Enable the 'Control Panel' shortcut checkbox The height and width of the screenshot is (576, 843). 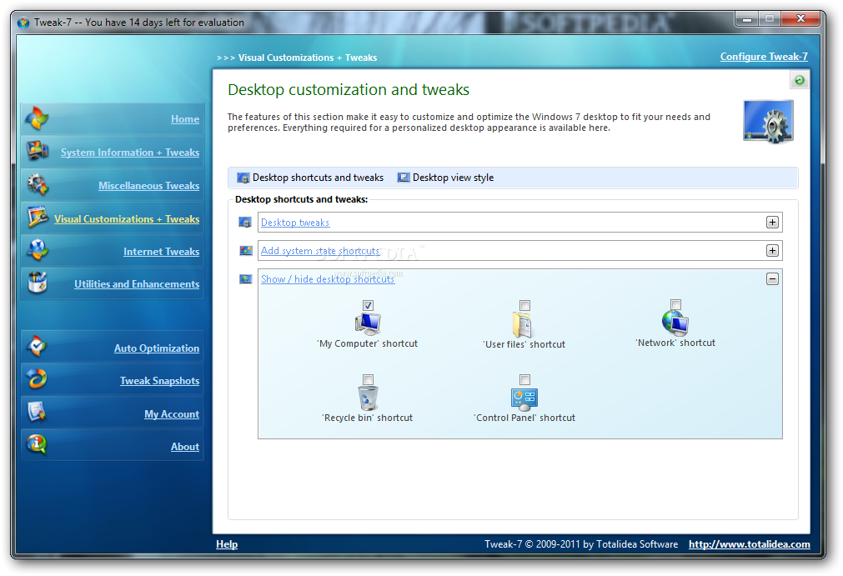(524, 379)
